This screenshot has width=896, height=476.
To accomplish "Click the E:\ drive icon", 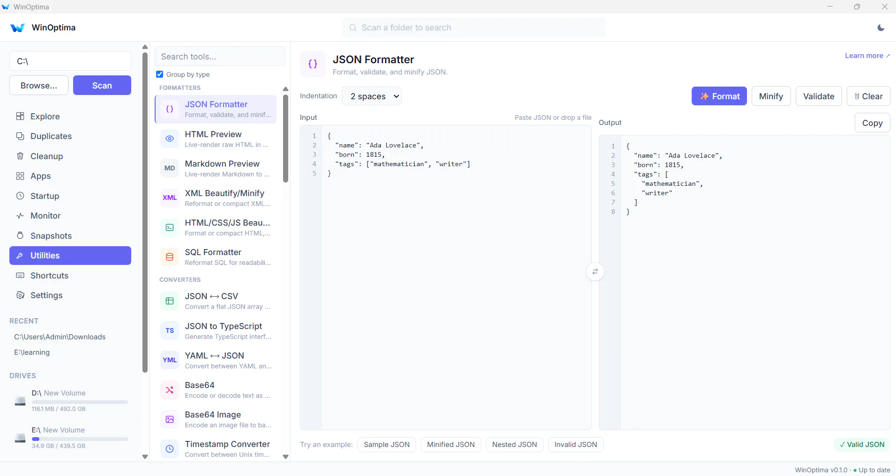I will pyautogui.click(x=20, y=438).
